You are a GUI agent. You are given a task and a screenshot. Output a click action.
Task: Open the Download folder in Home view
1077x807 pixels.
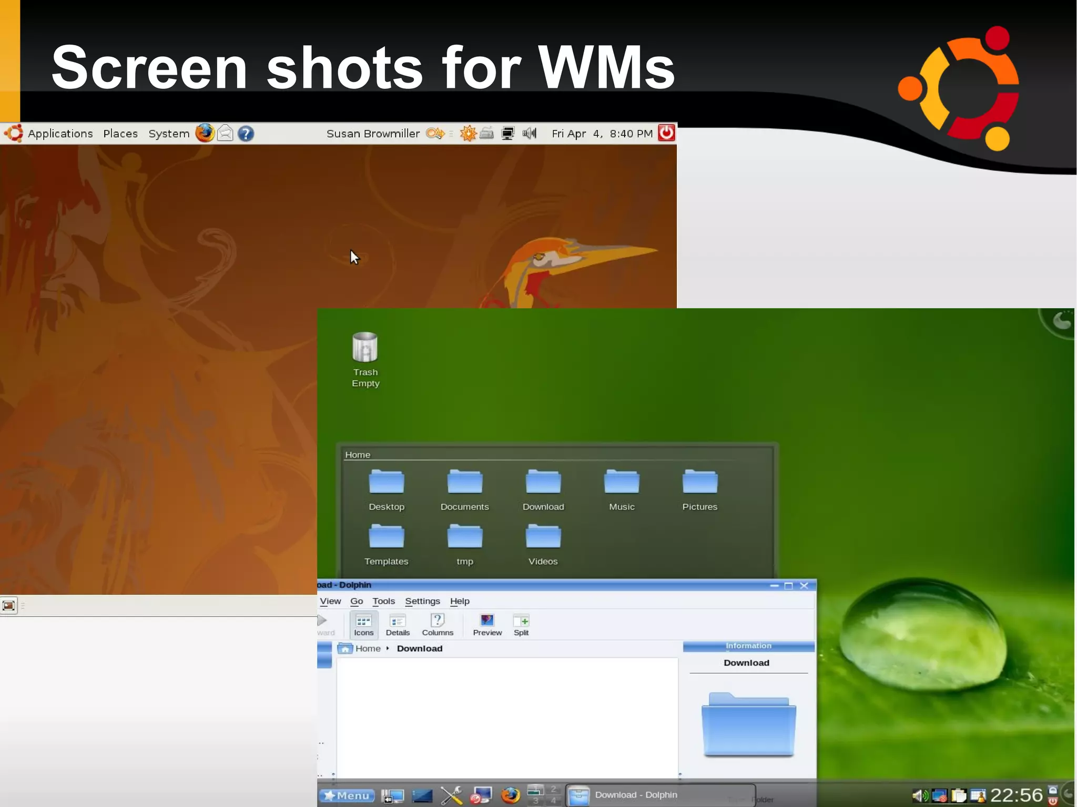(x=543, y=491)
